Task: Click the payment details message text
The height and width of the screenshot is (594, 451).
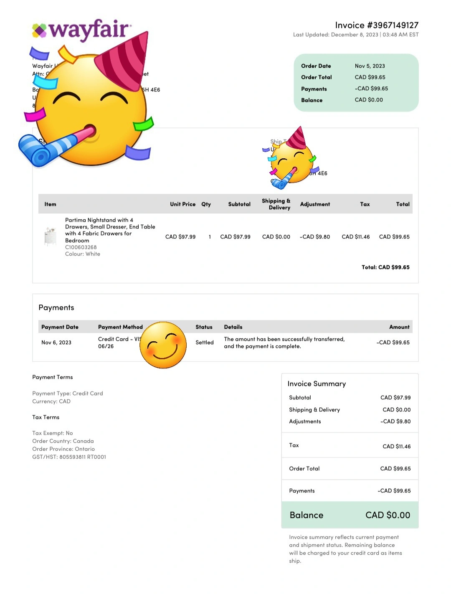Action: [x=284, y=343]
